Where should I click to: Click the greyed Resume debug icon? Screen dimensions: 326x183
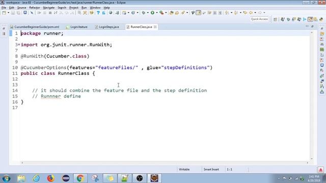(39, 13)
